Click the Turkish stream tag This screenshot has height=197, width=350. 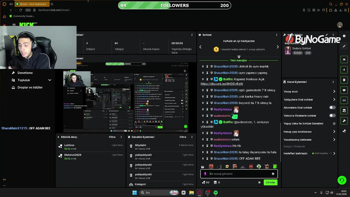coord(297,53)
